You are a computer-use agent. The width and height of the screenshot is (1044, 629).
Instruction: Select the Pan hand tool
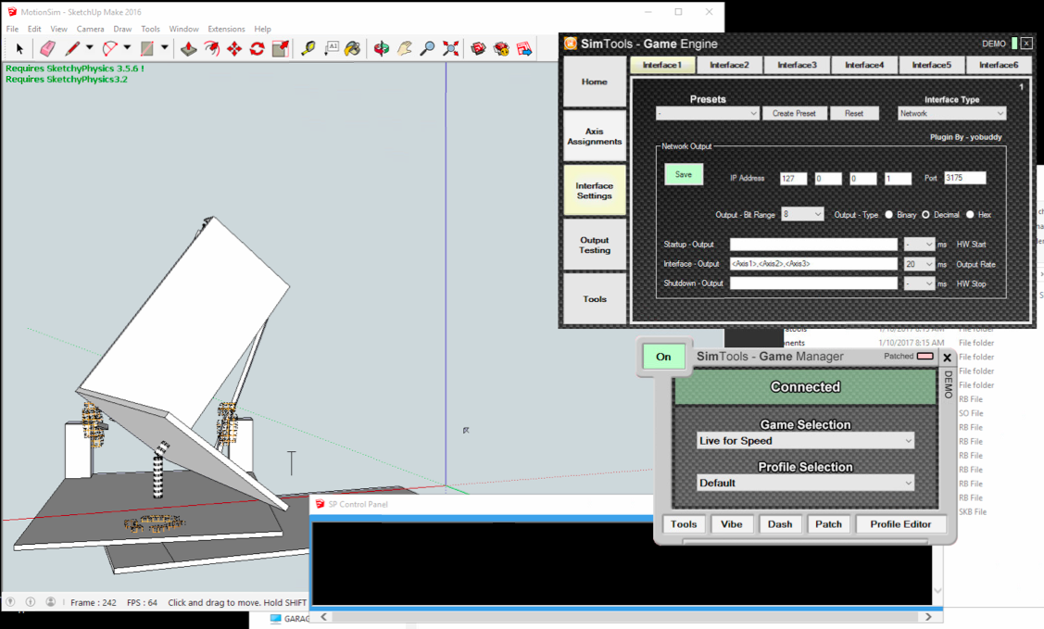(405, 48)
